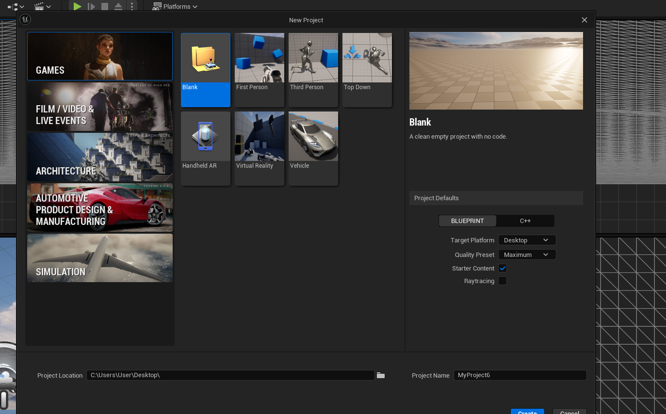Click the Project Location path field
Image resolution: width=666 pixels, height=414 pixels.
(x=230, y=375)
